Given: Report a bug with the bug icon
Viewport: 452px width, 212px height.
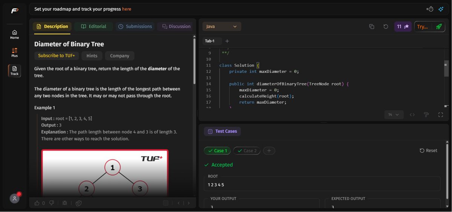Looking at the screenshot, I should 64,203.
